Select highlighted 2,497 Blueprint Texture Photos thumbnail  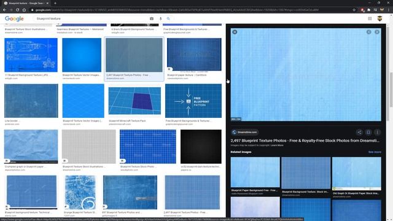click(x=134, y=55)
